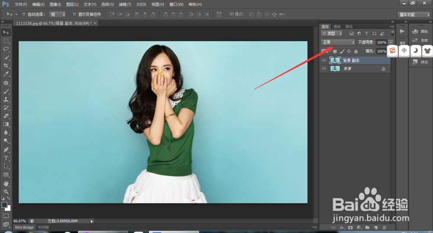
Task: Select the Eyedropper tool
Action: tap(6, 74)
